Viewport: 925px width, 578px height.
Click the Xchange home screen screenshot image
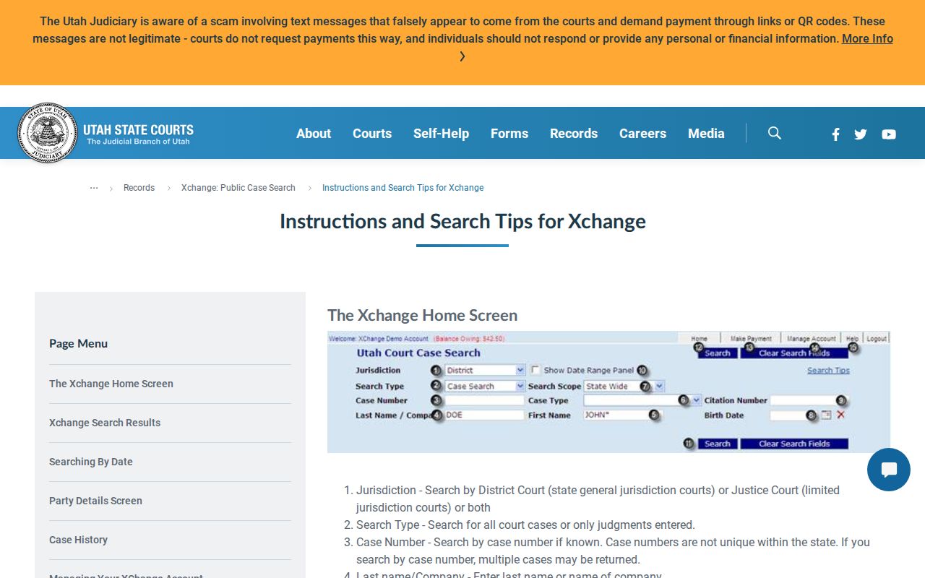608,392
